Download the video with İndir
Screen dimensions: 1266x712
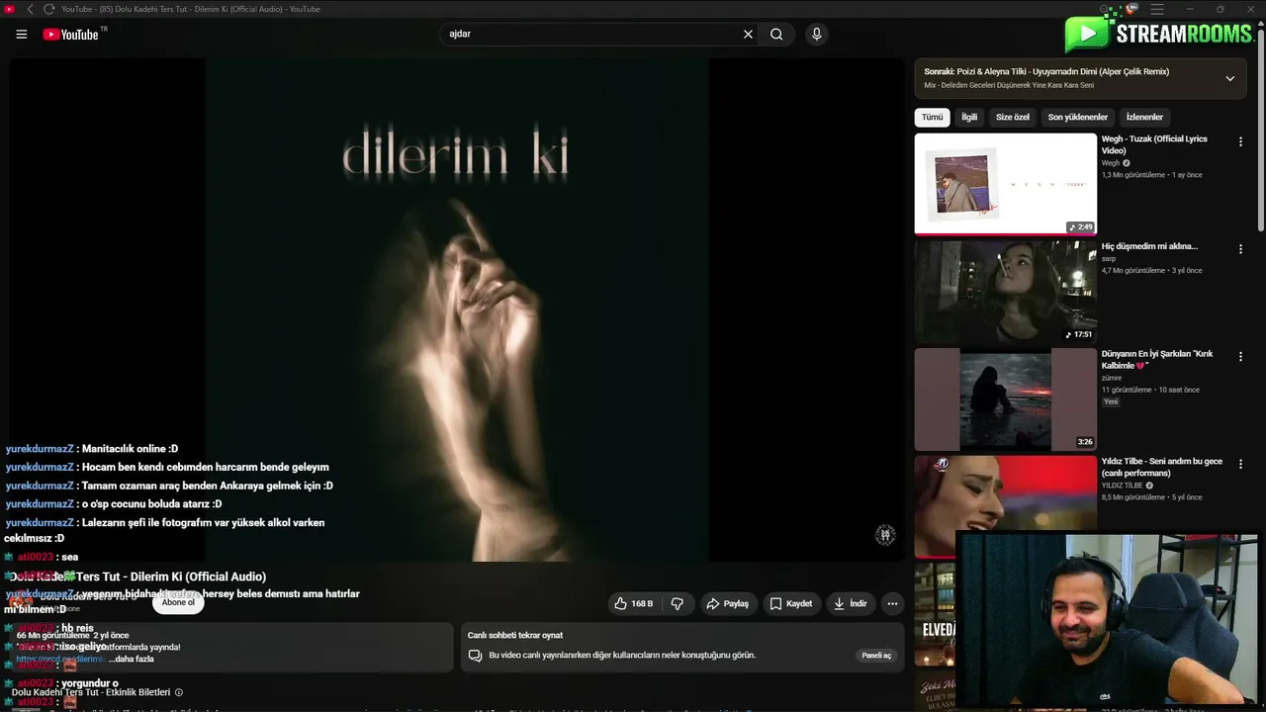850,603
